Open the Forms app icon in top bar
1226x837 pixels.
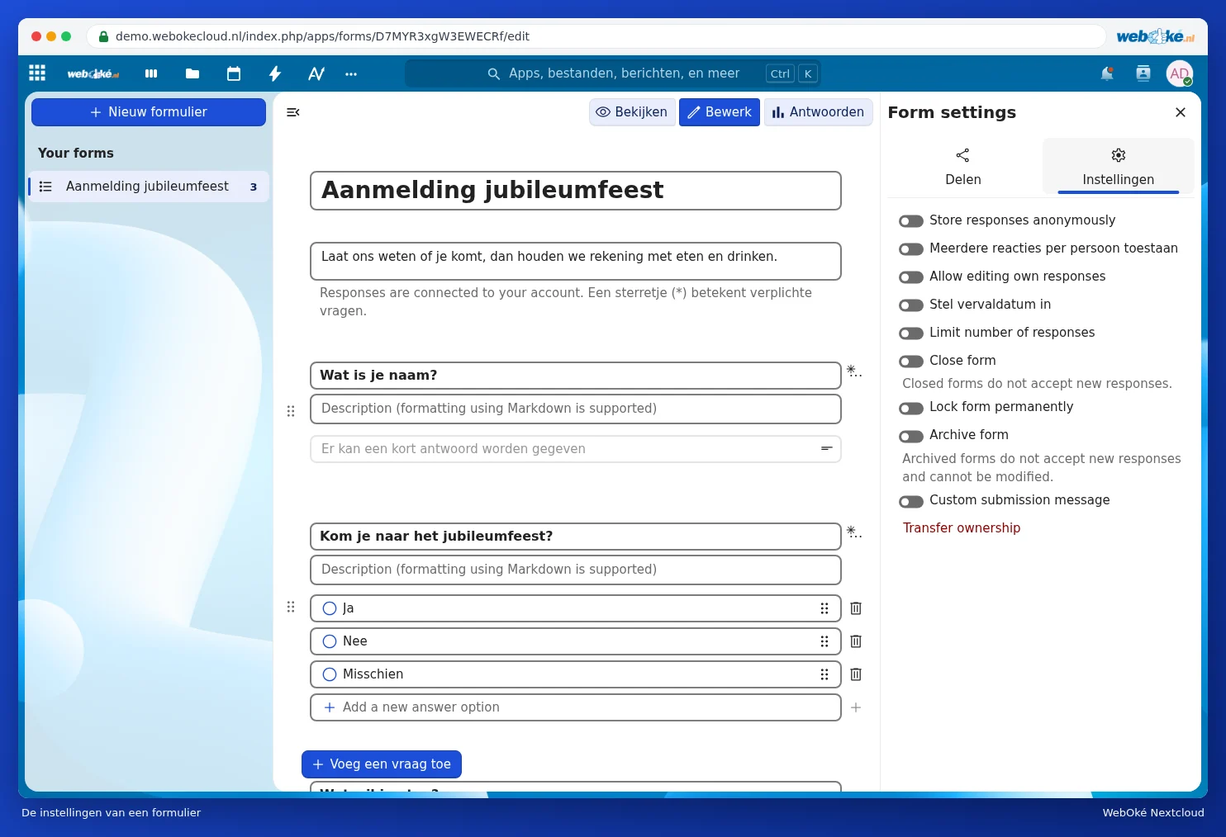coord(316,73)
